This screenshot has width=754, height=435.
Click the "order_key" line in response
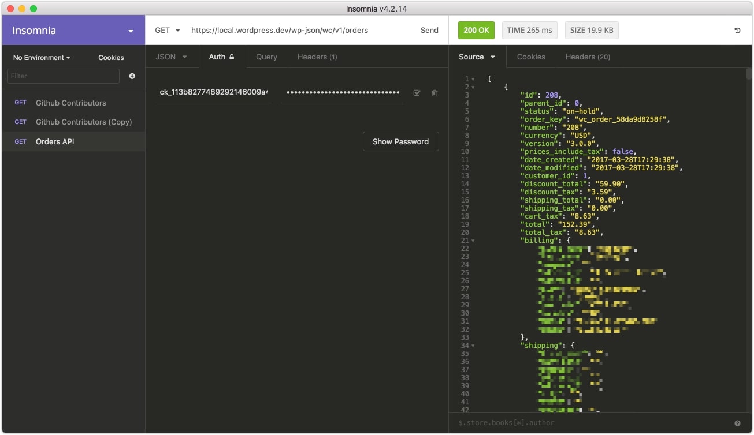tap(594, 119)
